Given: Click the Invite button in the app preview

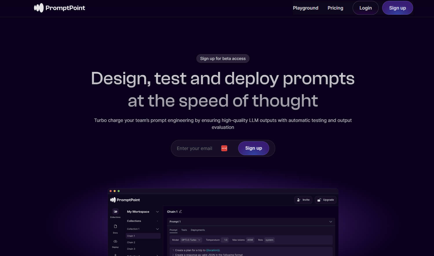Looking at the screenshot, I should [303, 200].
